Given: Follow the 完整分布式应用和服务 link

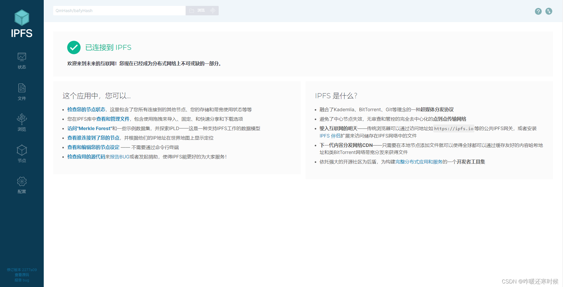Looking at the screenshot, I should (419, 162).
